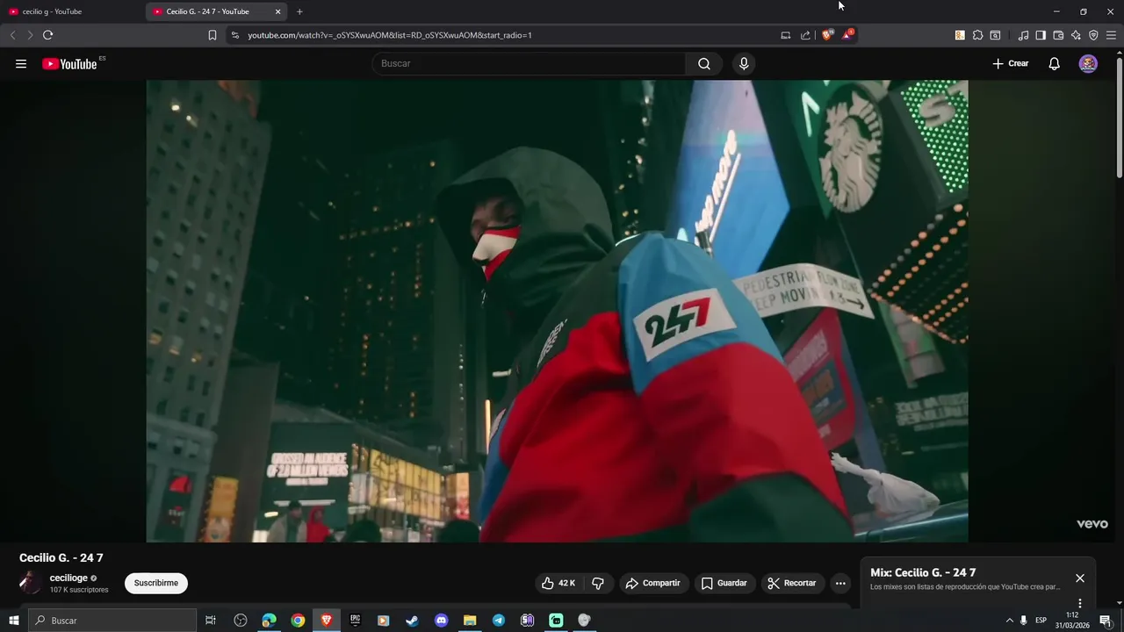This screenshot has width=1124, height=632.
Task: Close the Mix: Cecilio G. playlist panel
Action: (1080, 578)
